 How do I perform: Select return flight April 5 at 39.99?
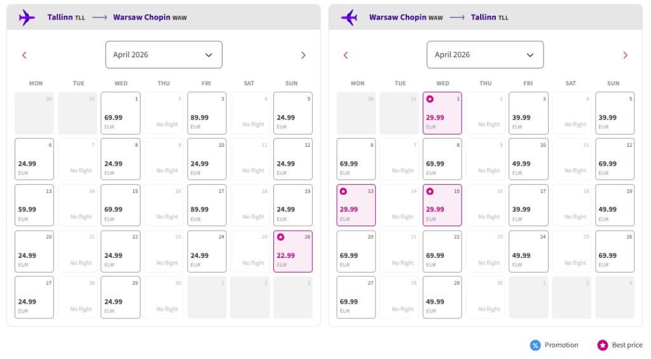point(615,113)
